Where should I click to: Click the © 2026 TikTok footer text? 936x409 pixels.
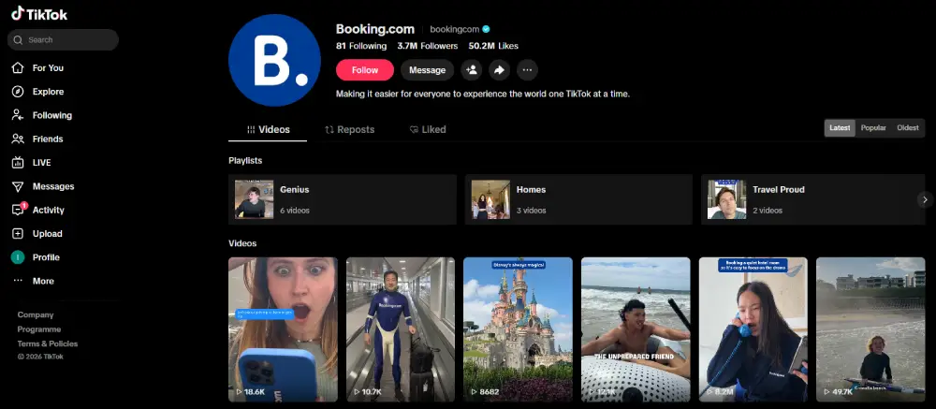(40, 357)
